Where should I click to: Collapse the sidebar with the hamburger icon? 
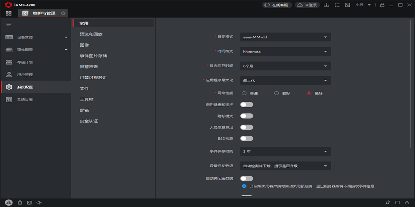[9, 24]
